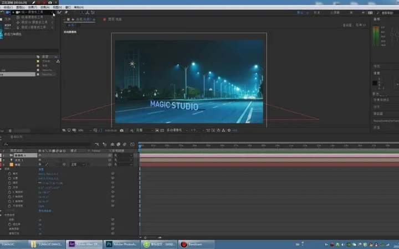Click the viewer exposure +0.0 value
399x249 pixels.
click(x=234, y=131)
